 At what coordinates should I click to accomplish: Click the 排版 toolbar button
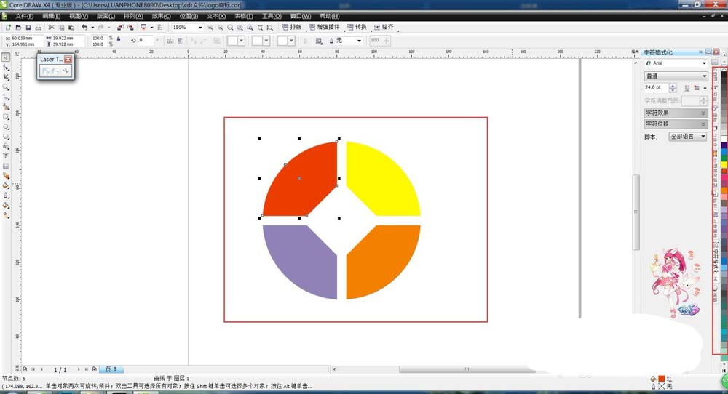pos(292,28)
